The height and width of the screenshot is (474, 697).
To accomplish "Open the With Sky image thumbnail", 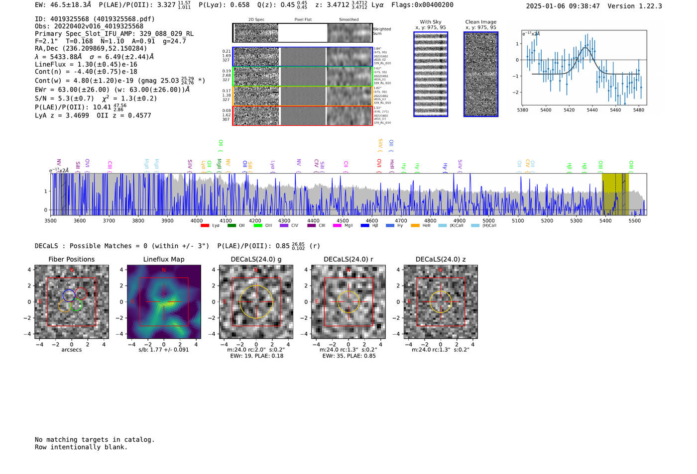I will [x=431, y=74].
